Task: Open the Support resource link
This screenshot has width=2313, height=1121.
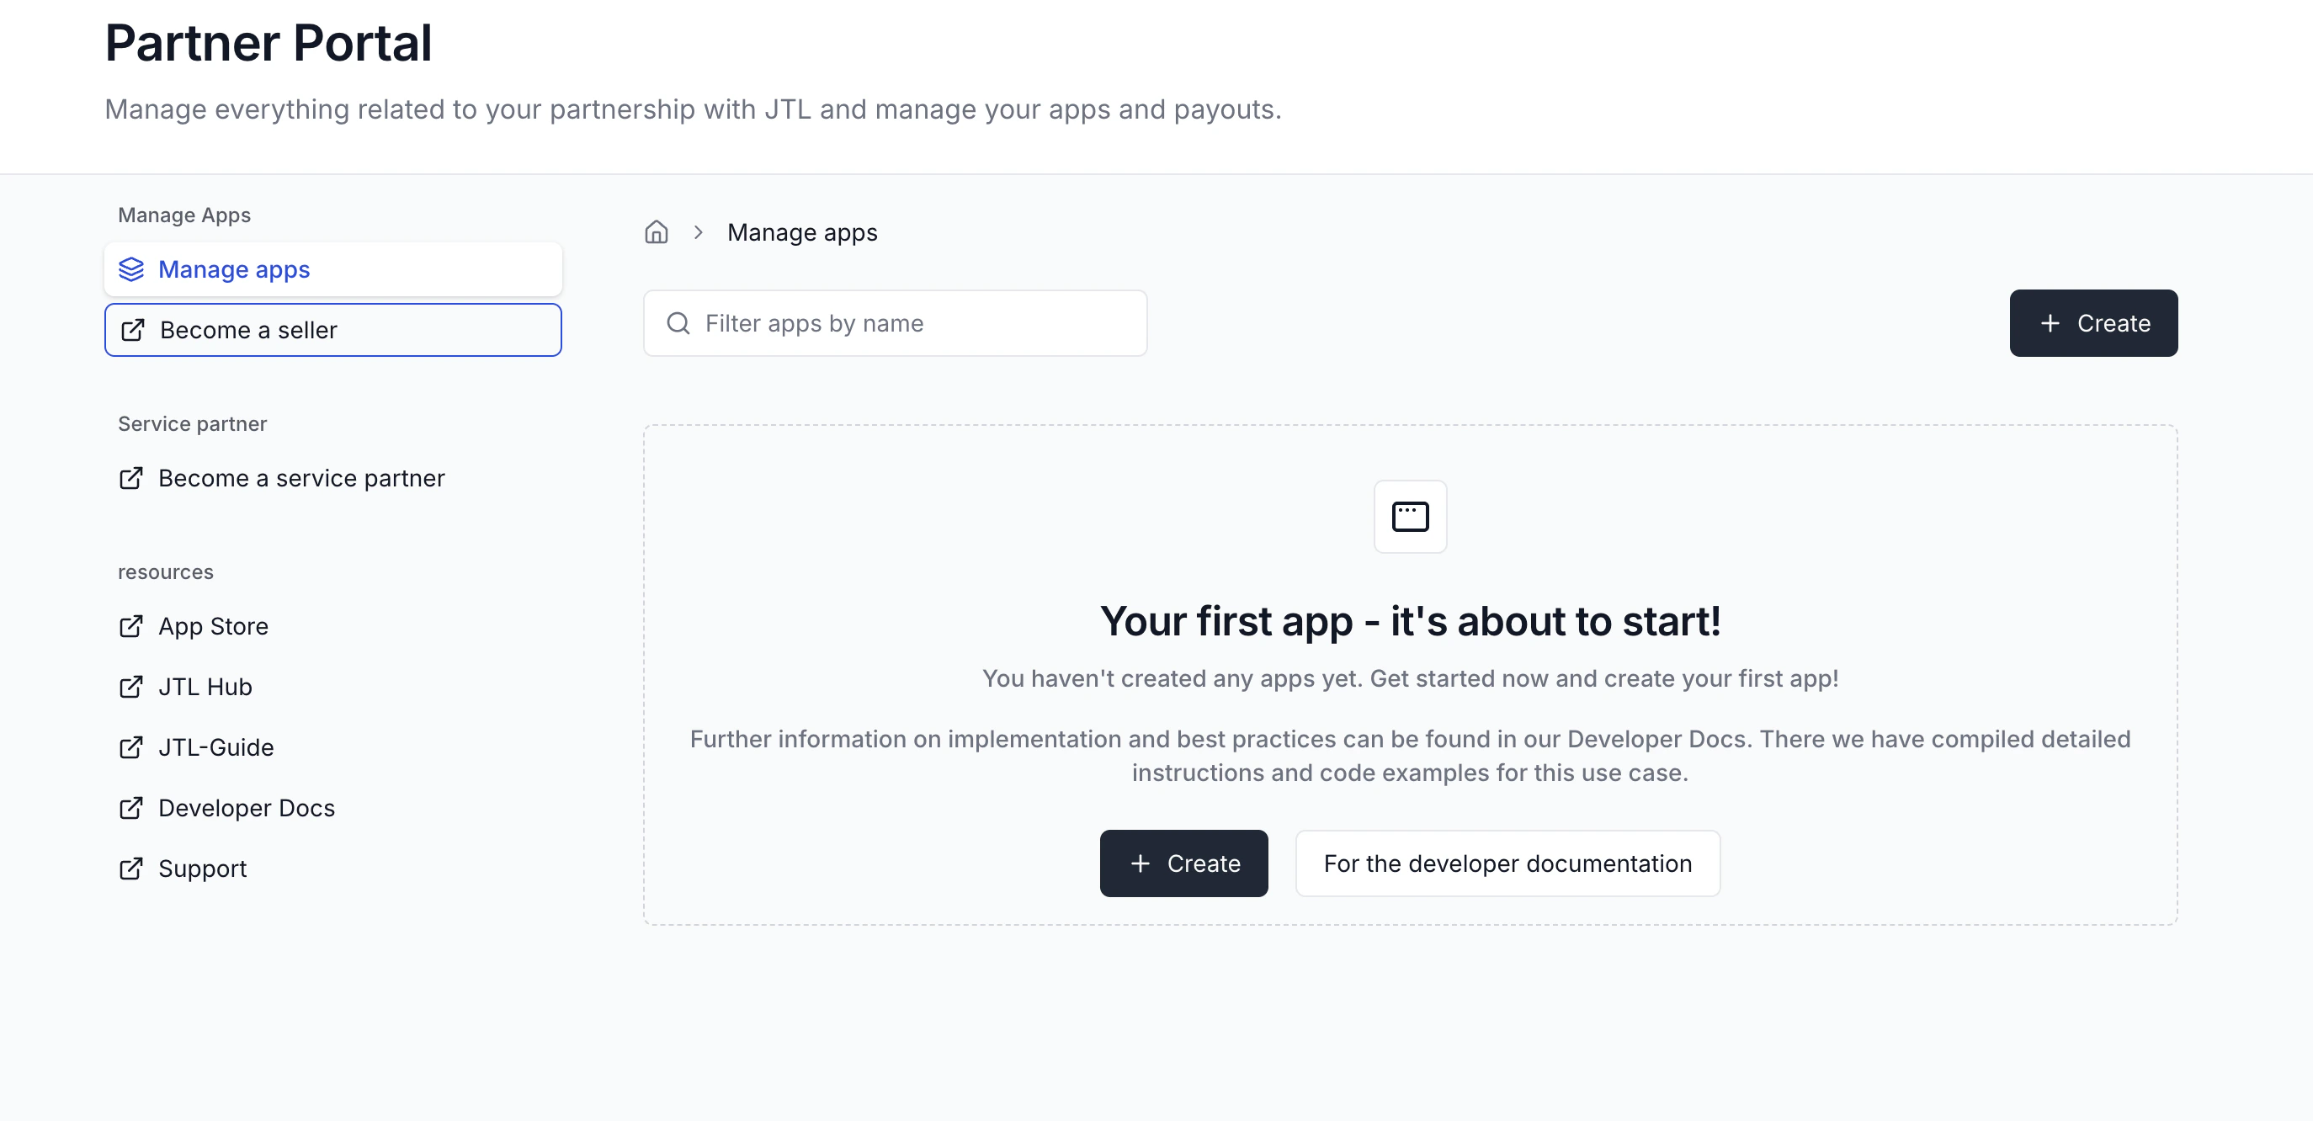Action: click(202, 868)
